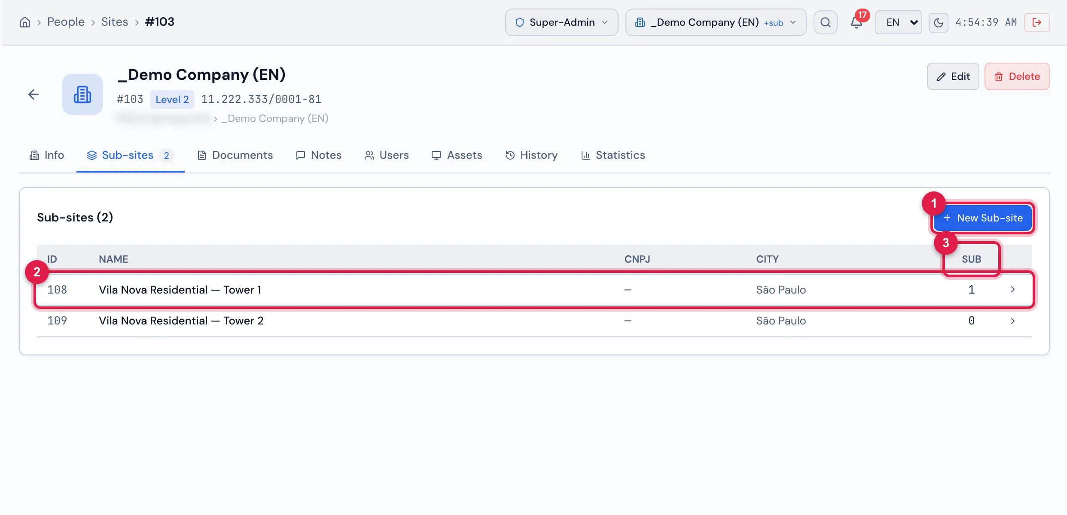Screen dimensions: 1067x515
Task: Expand row chevron for Tower 1
Action: (x=1012, y=290)
